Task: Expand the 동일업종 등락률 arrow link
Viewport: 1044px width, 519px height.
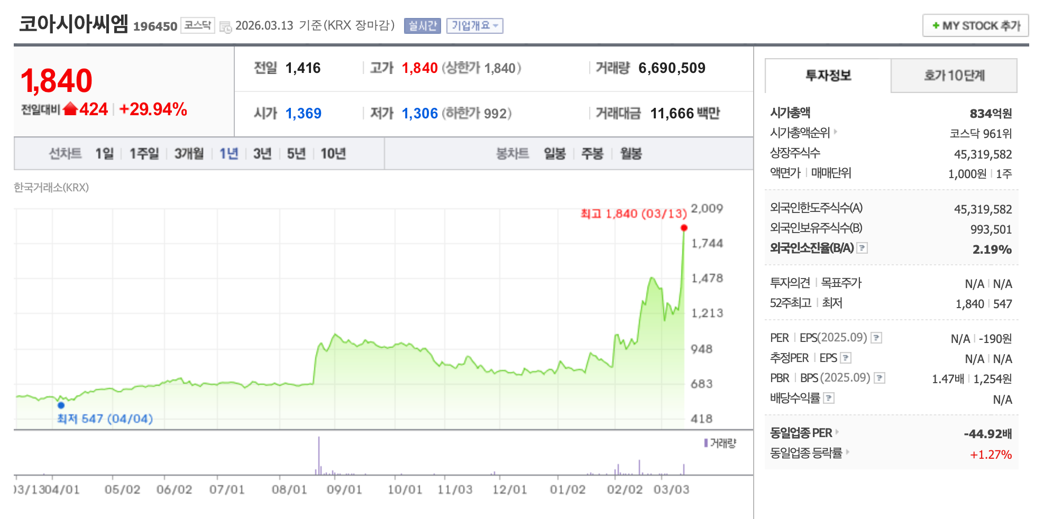Action: (x=847, y=452)
